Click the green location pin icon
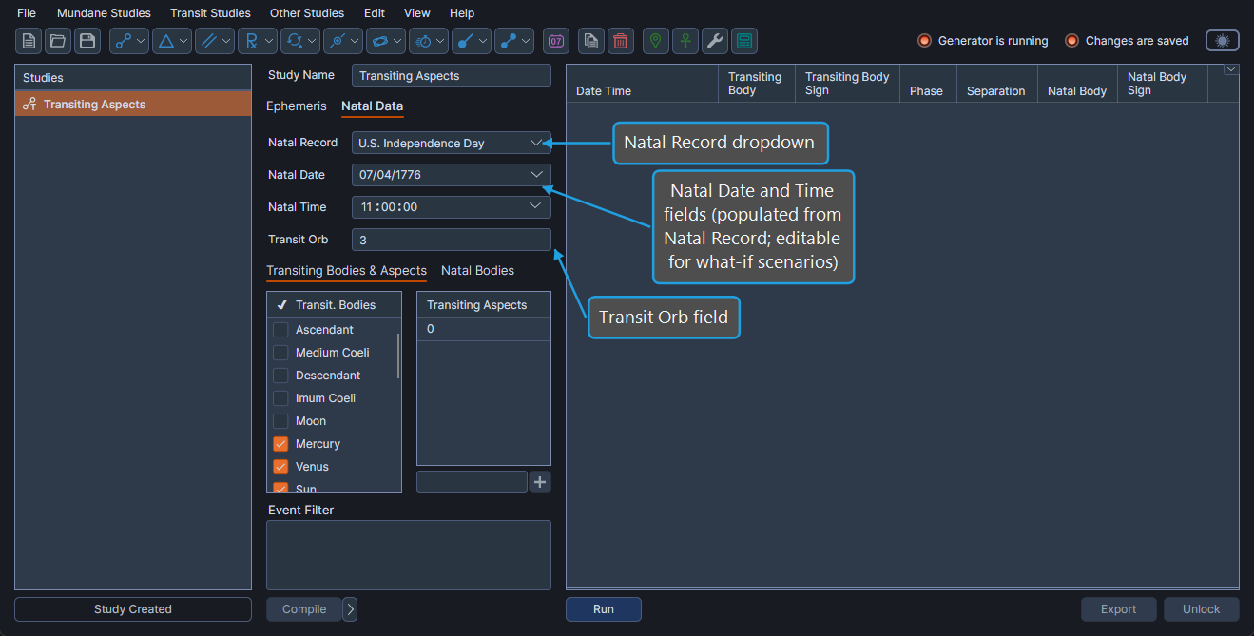1254x636 pixels. [656, 41]
